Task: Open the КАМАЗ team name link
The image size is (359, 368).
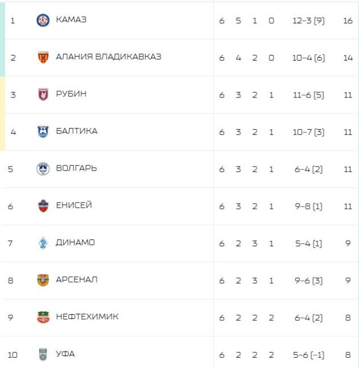Action: click(71, 20)
